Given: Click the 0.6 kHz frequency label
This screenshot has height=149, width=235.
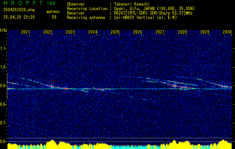Looking at the screenshot, I should pyautogui.click(x=3, y=142).
